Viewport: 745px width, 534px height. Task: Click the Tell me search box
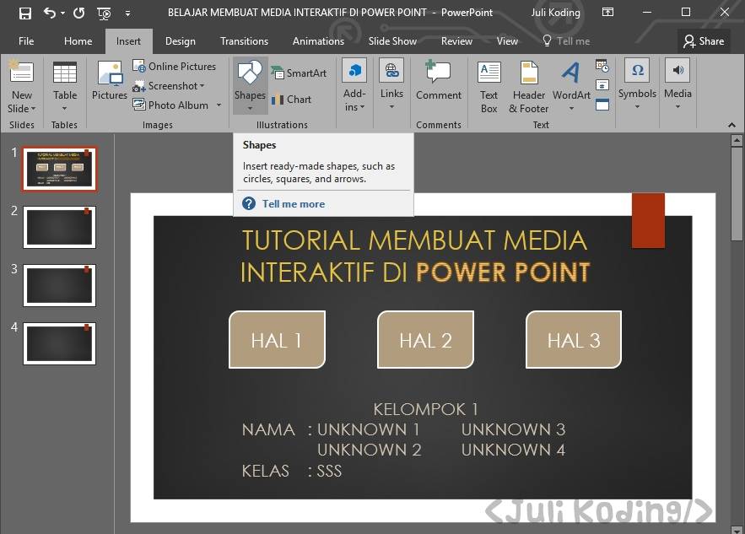coord(566,41)
